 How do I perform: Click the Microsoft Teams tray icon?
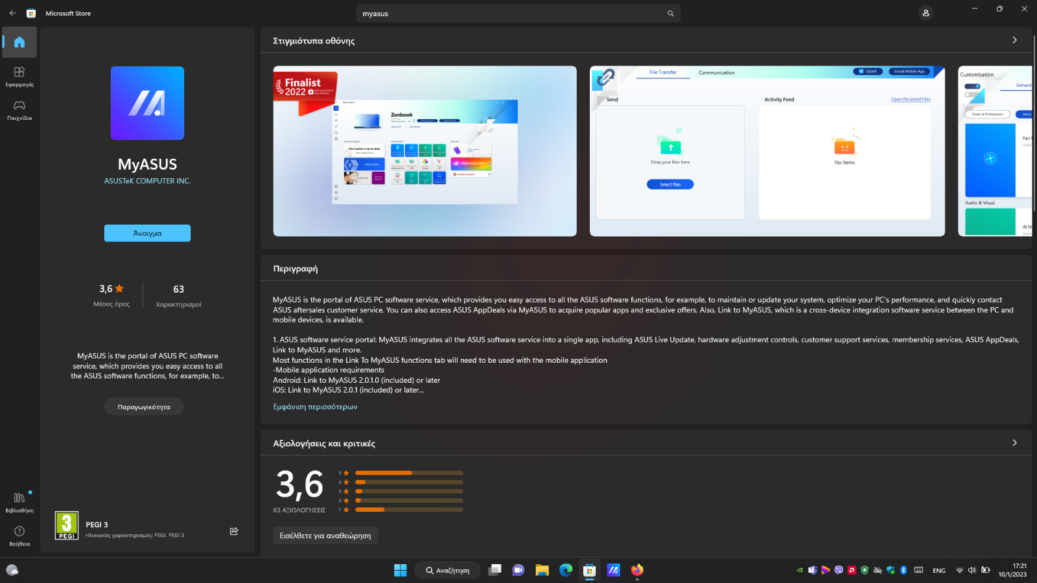(813, 570)
